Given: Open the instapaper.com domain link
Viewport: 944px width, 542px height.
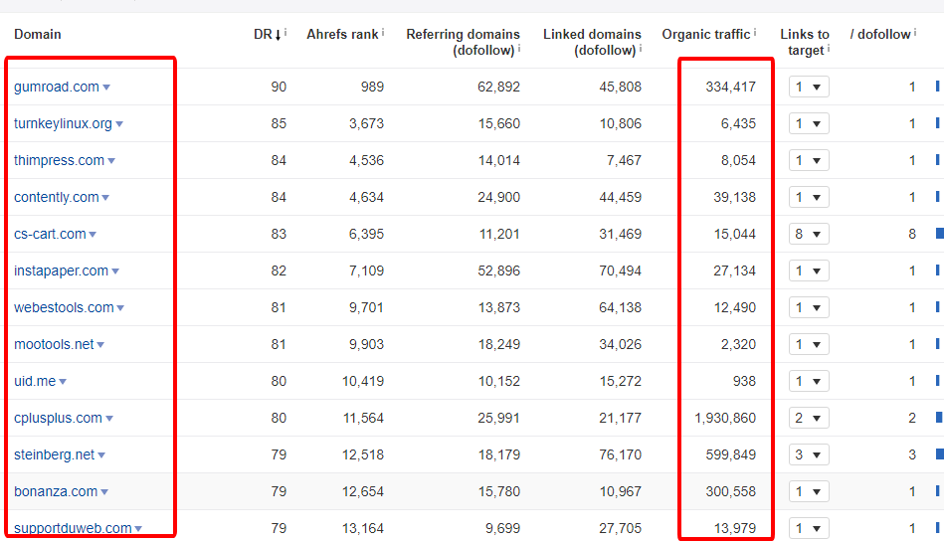Looking at the screenshot, I should click(61, 271).
